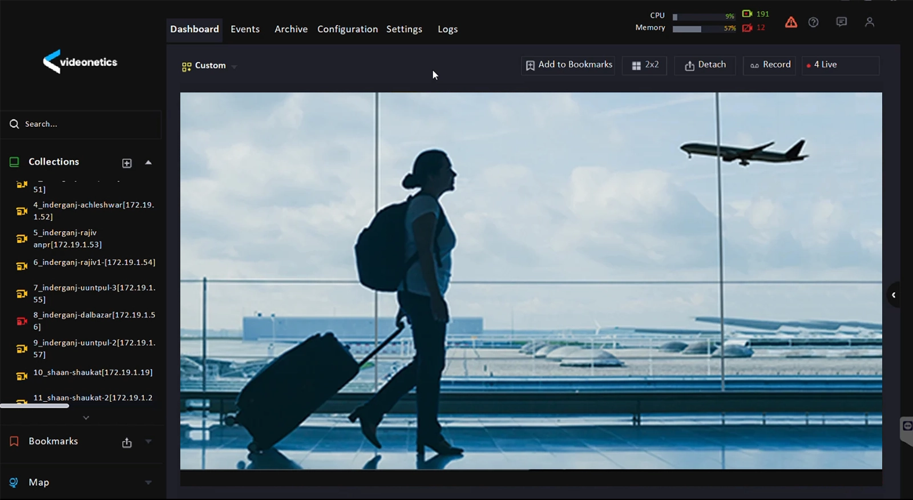Click the Detach button
This screenshot has height=500, width=913.
(705, 65)
